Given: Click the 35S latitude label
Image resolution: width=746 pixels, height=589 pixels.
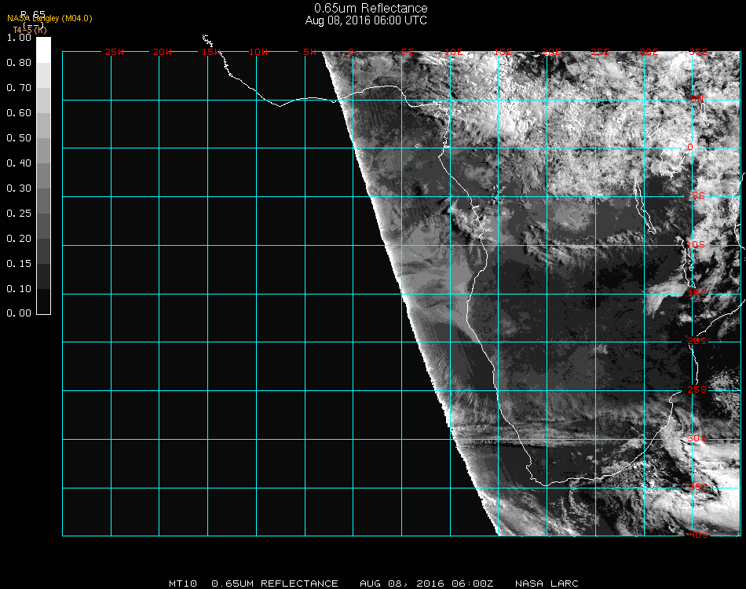Looking at the screenshot, I should (698, 487).
